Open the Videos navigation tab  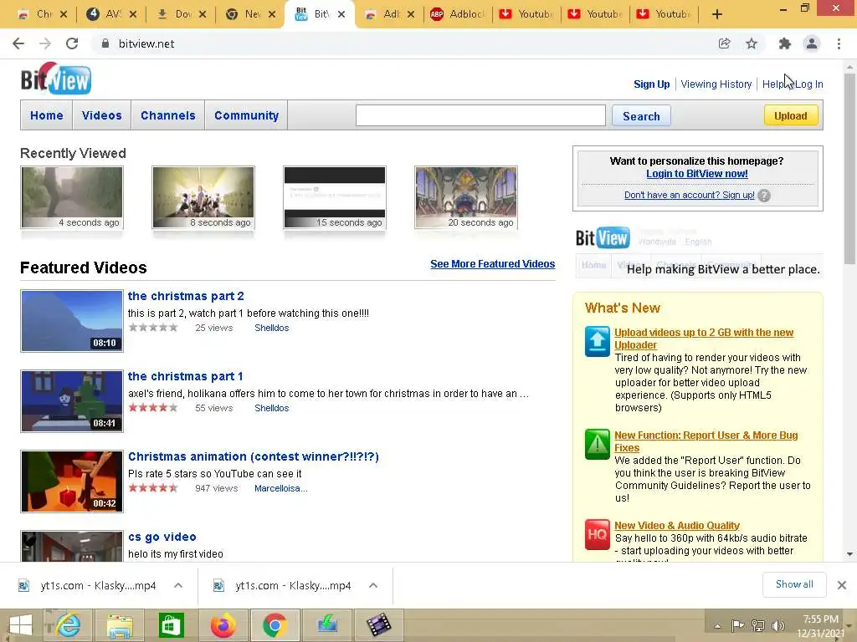point(101,115)
